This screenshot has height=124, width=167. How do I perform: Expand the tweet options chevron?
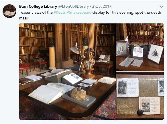coord(162,7)
